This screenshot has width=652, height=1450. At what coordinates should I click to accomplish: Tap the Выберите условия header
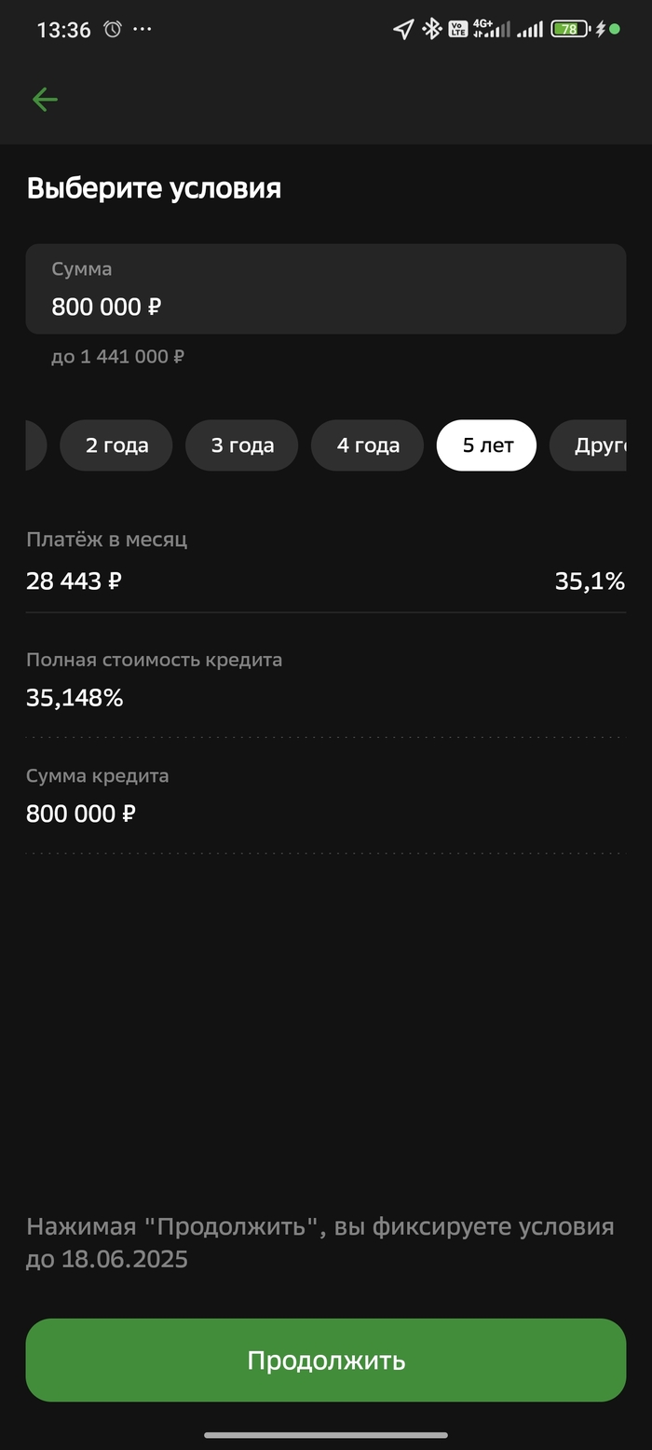[x=153, y=188]
